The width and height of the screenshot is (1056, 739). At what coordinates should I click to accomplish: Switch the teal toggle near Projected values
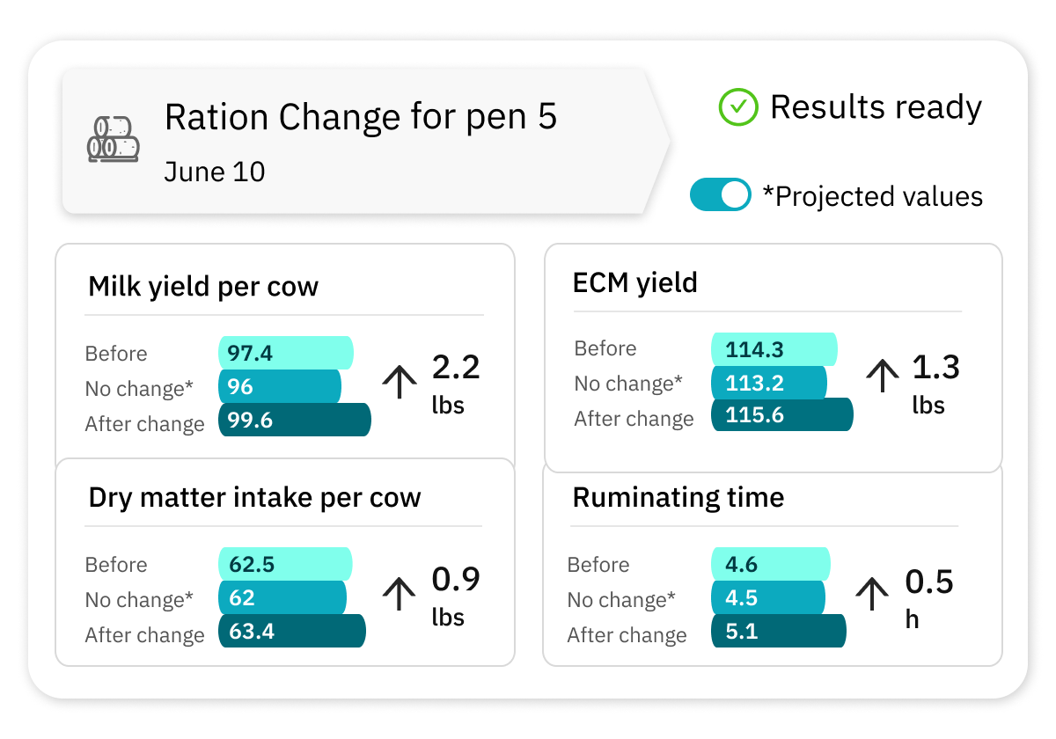tap(721, 194)
